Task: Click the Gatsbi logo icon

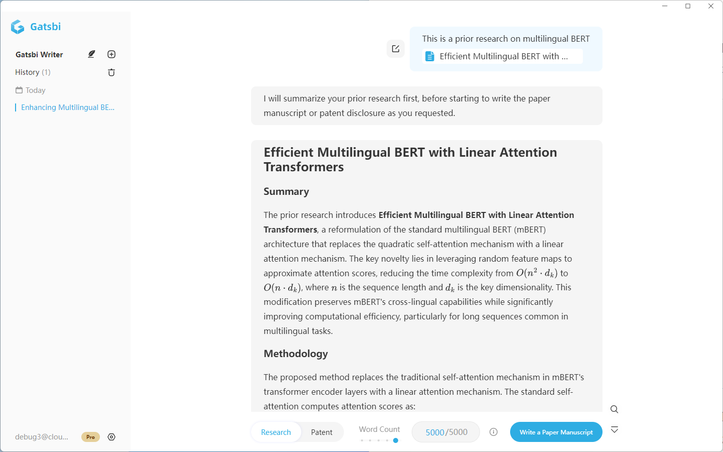Action: 18,27
